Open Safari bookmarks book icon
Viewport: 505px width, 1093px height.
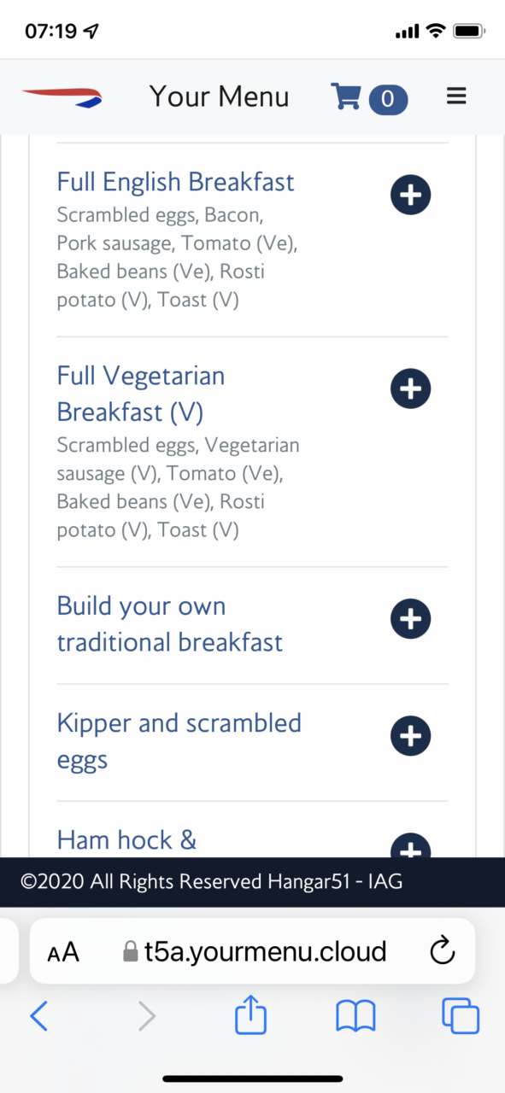click(355, 1017)
